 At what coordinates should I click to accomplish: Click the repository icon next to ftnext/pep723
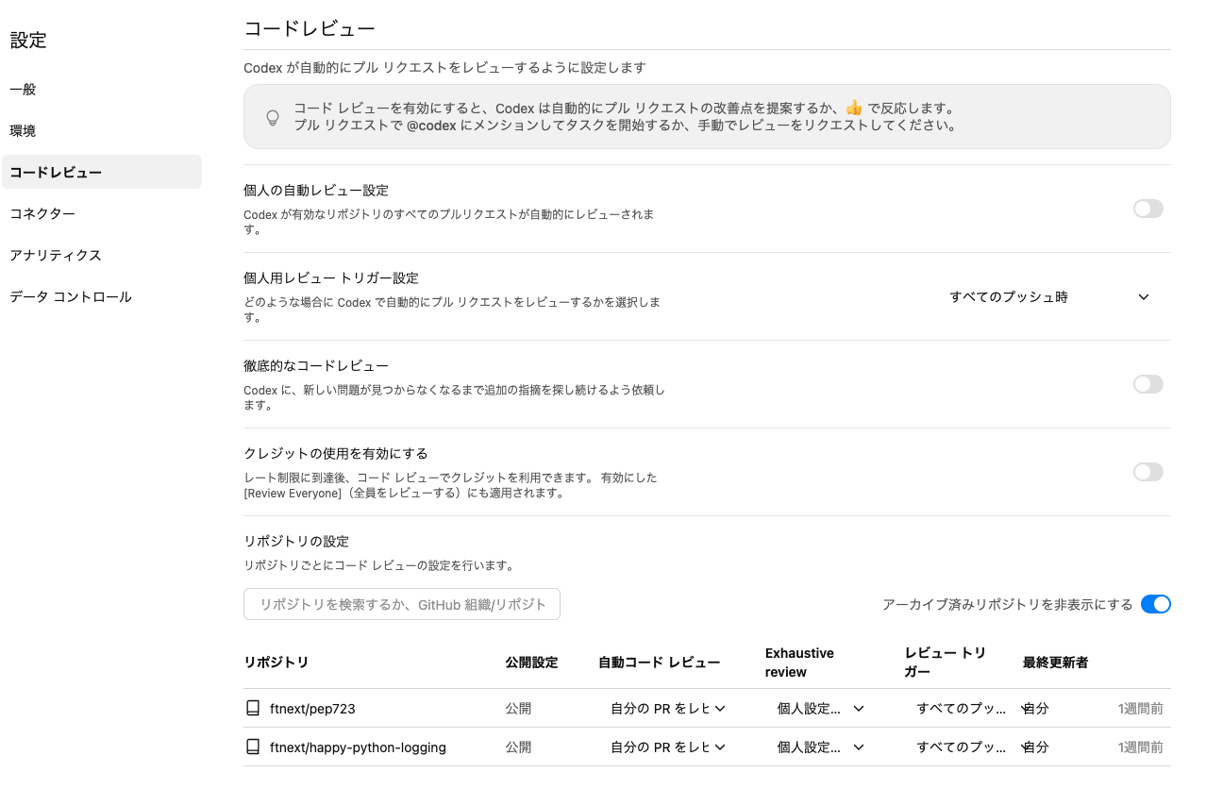click(x=252, y=708)
